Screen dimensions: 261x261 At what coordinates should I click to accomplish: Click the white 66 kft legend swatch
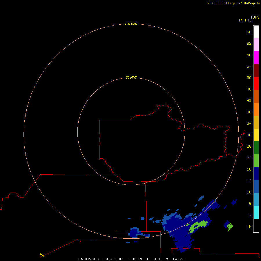pyautogui.click(x=256, y=32)
